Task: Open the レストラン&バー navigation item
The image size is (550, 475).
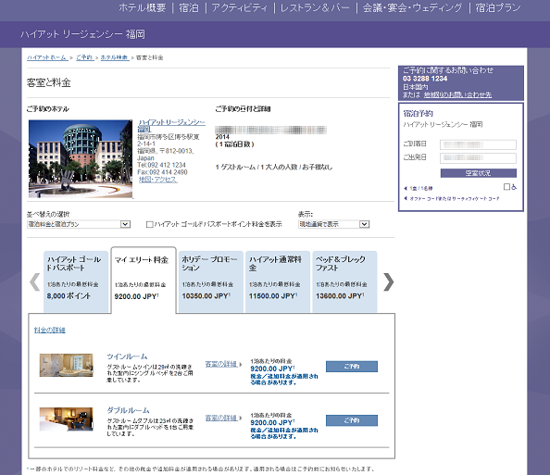Action: tap(315, 7)
